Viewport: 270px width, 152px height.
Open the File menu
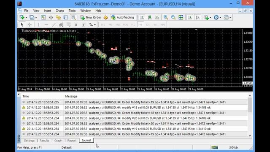pos(26,11)
